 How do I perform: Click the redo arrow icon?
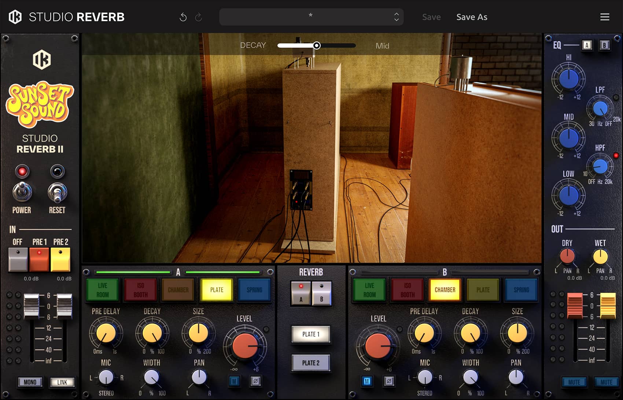(x=198, y=17)
